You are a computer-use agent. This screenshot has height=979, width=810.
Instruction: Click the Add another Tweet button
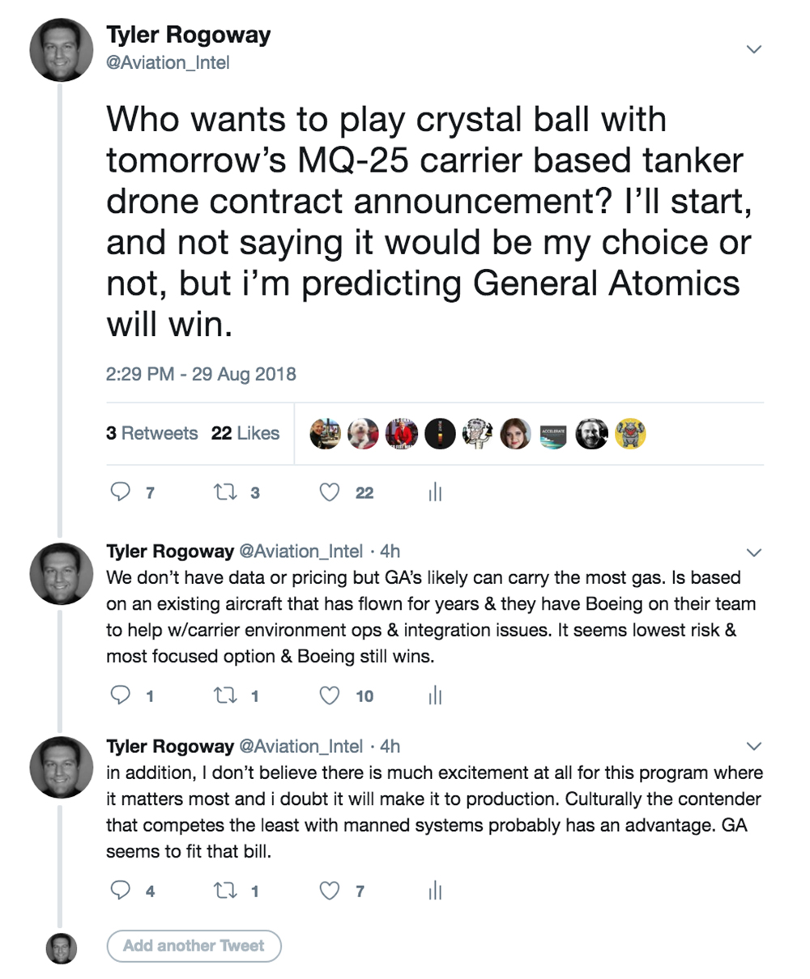click(194, 946)
